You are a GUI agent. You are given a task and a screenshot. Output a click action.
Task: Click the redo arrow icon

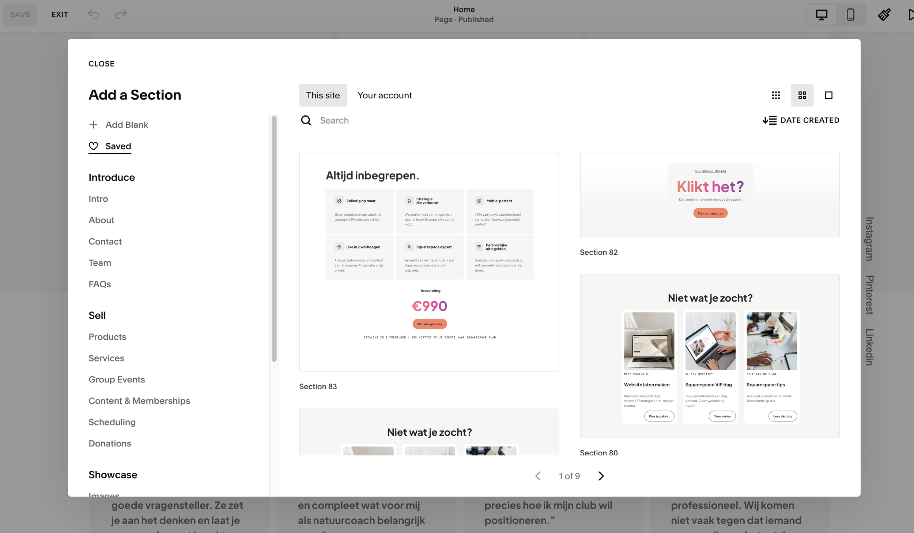tap(121, 15)
